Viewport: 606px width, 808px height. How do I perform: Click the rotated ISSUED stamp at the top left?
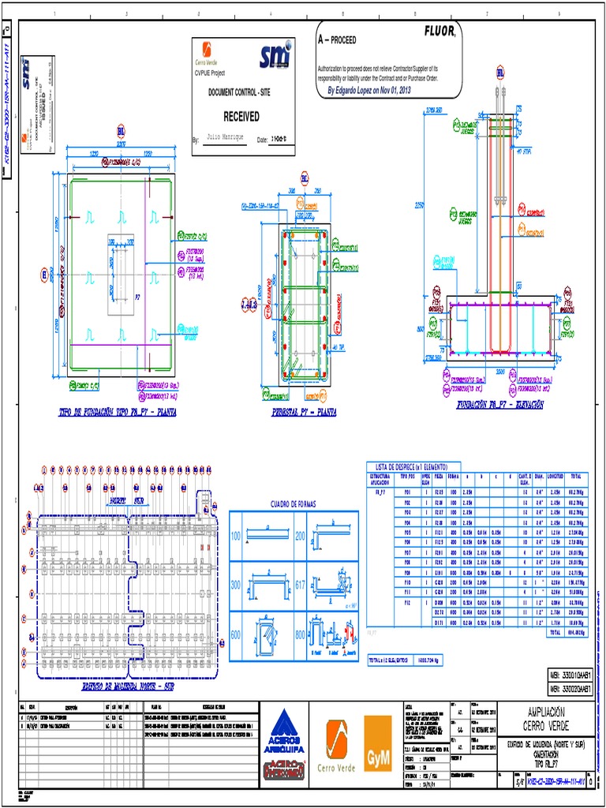tap(37, 106)
